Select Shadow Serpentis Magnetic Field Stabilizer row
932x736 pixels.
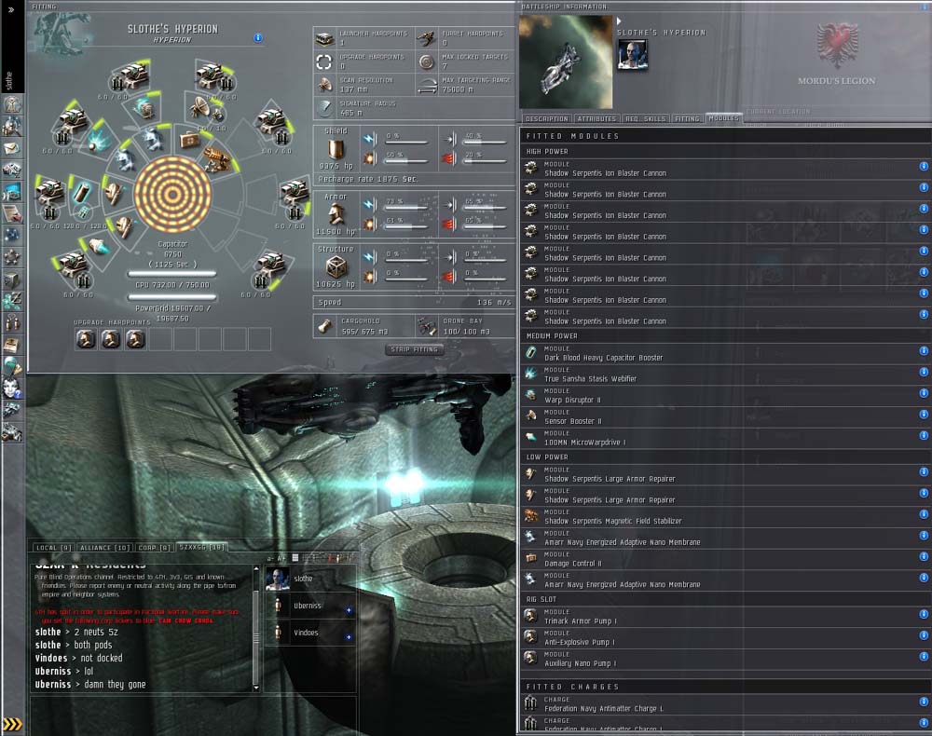726,517
